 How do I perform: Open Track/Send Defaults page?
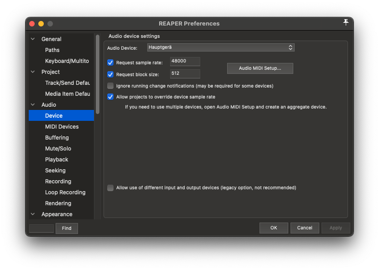pyautogui.click(x=67, y=83)
